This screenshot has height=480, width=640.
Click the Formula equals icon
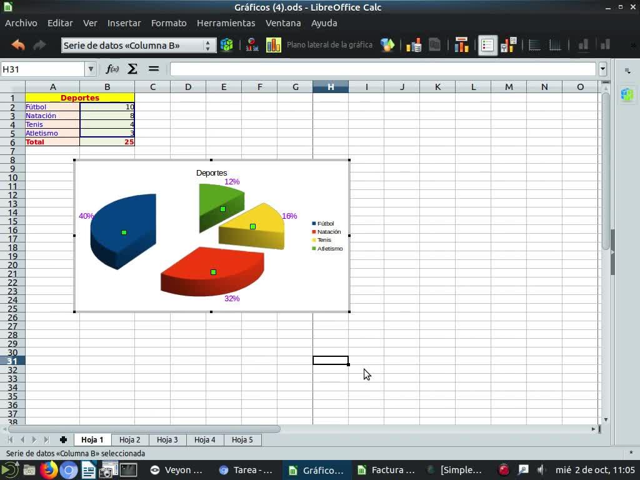point(154,69)
